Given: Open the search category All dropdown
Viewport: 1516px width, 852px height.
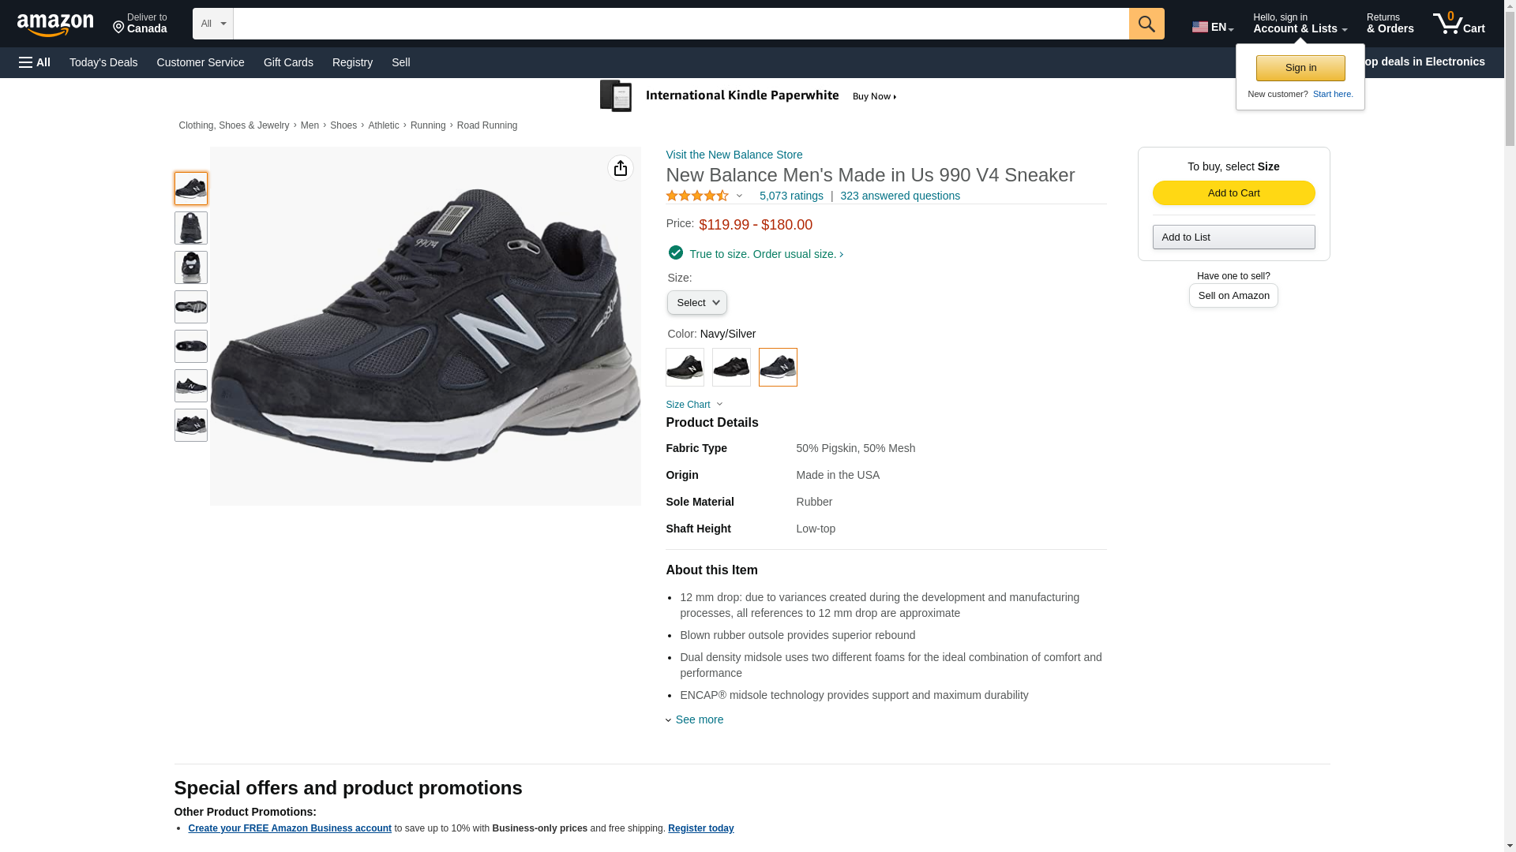Looking at the screenshot, I should [212, 24].
